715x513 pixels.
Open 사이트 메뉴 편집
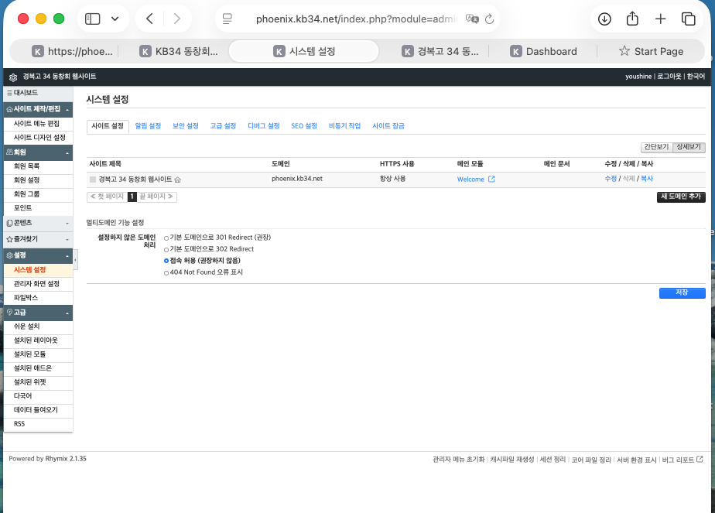38,124
